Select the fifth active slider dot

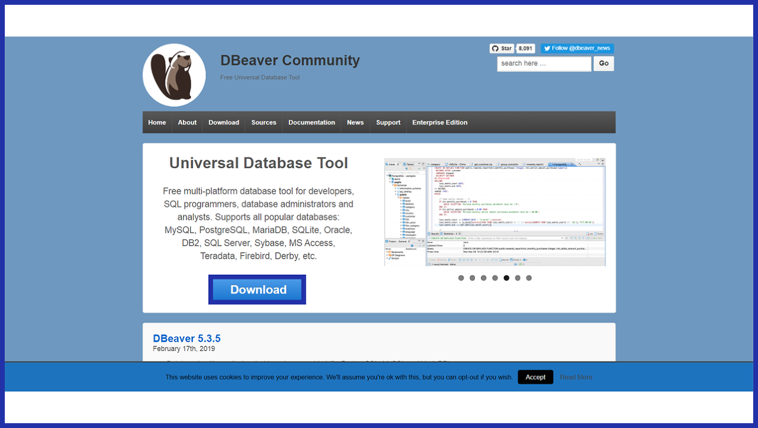tap(506, 278)
